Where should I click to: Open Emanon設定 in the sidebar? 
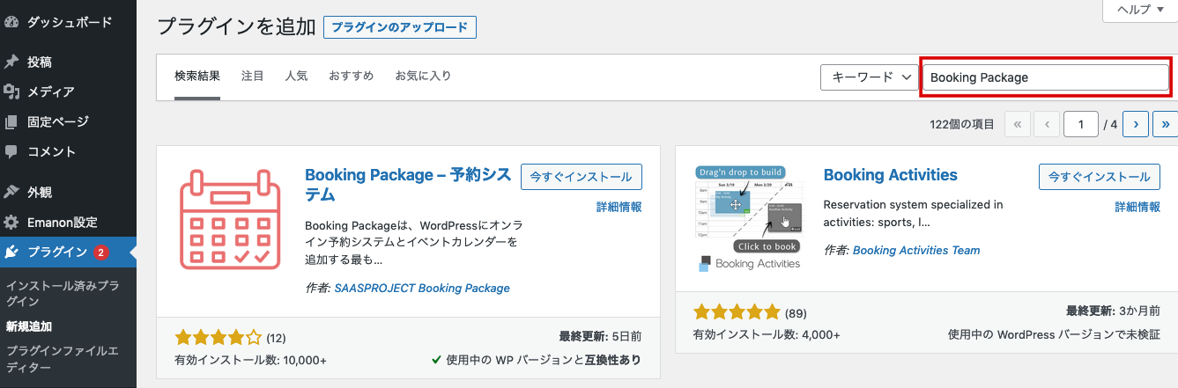[68, 222]
